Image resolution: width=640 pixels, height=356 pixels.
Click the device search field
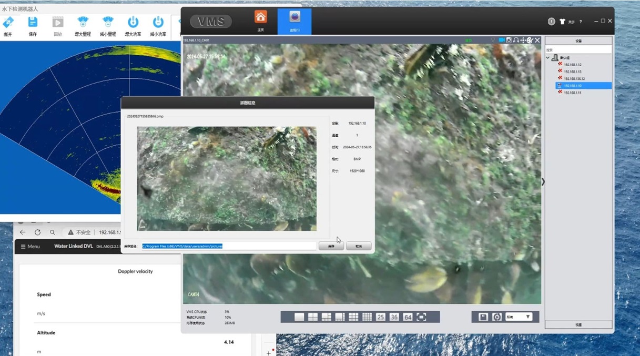tap(578, 50)
